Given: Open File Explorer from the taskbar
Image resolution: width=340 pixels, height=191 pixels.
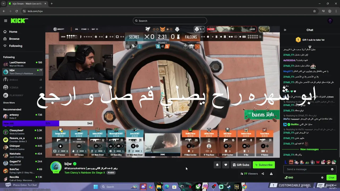Looking at the screenshot, I should [159, 187].
